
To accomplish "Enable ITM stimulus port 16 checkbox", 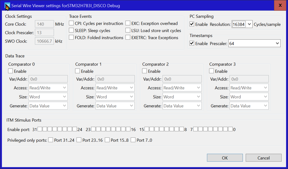I will pos(128,129).
